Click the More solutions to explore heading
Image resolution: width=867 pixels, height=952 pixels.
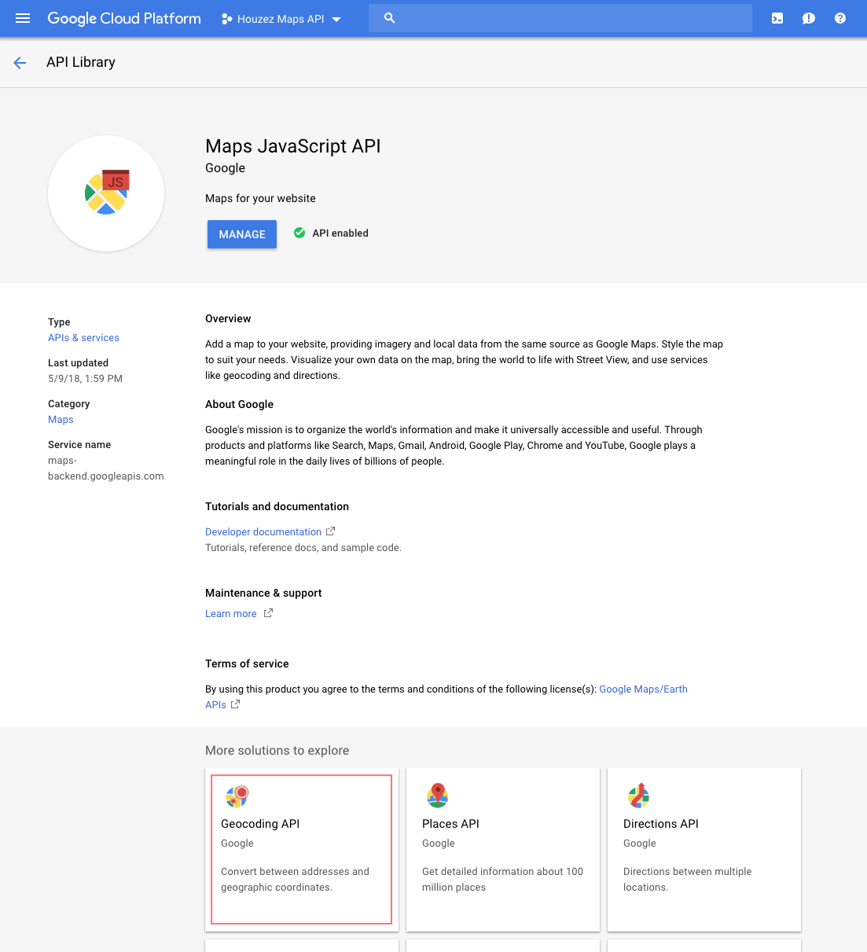coord(277,751)
